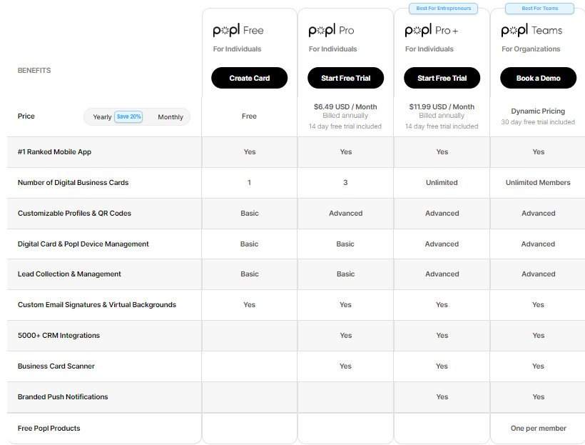Select the #1 Ranked Mobile App row label
Image resolution: width=585 pixels, height=445 pixels.
[x=54, y=152]
